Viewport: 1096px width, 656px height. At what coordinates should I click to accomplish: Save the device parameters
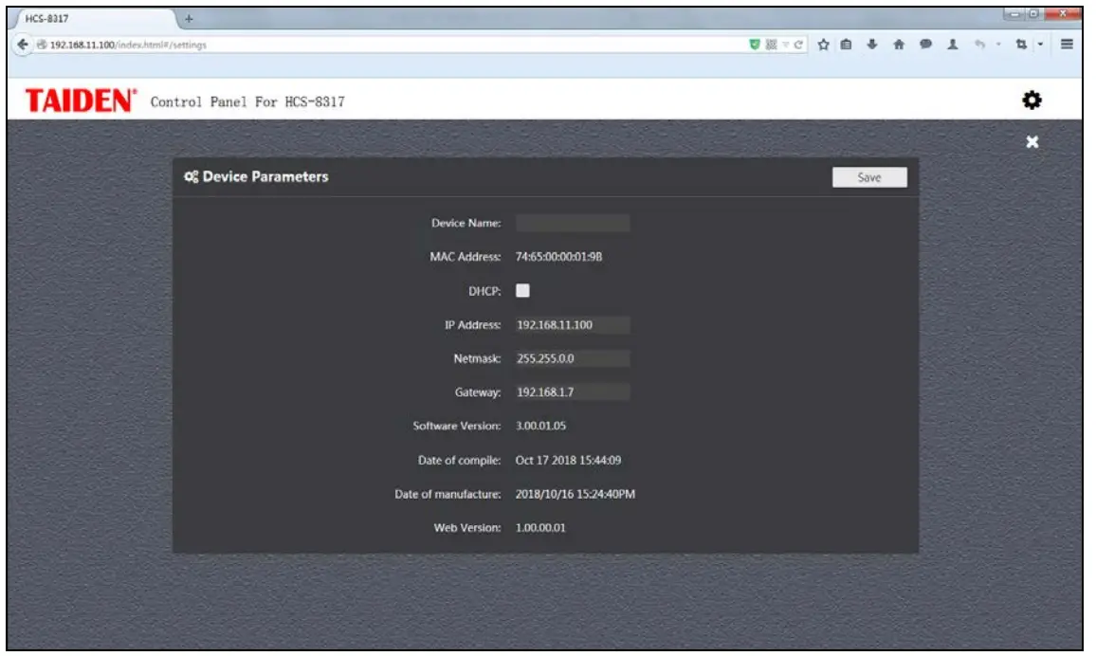(x=869, y=177)
